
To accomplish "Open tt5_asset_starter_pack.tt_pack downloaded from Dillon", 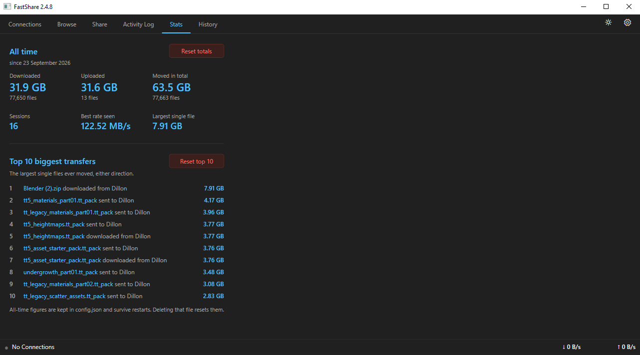I will [62, 260].
